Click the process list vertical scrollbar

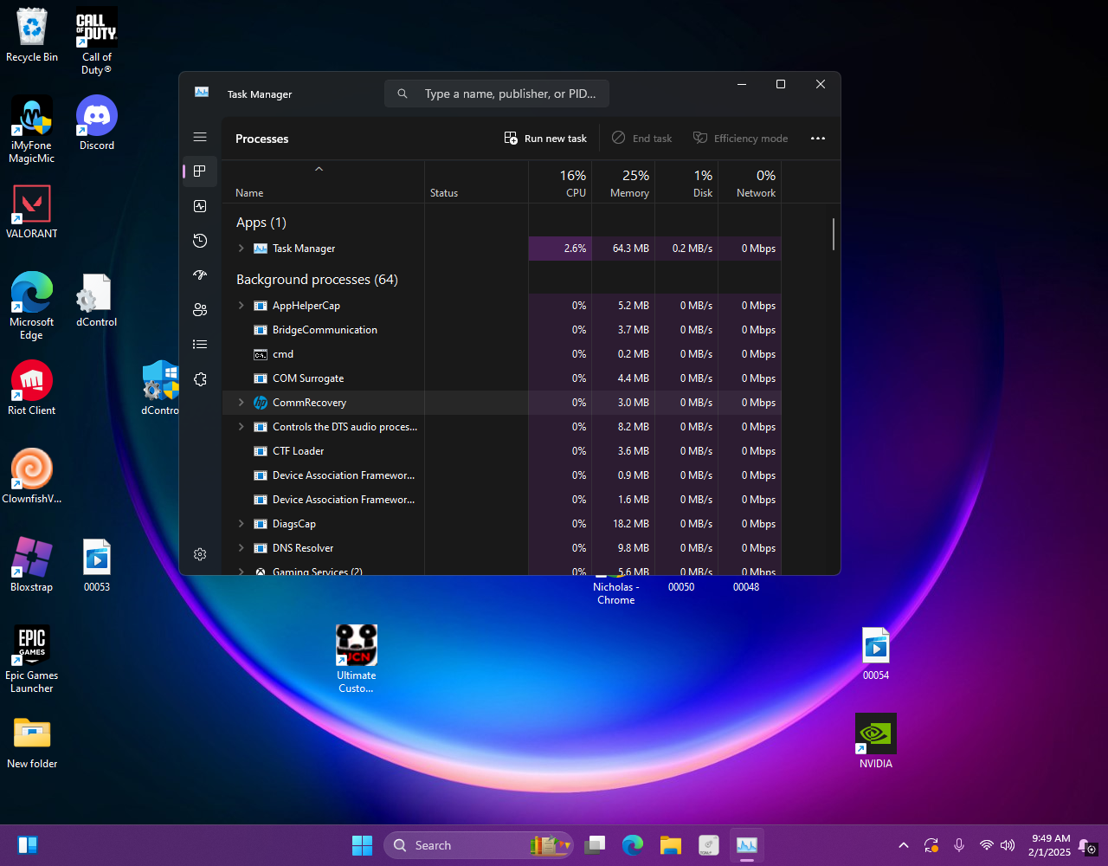pyautogui.click(x=834, y=235)
